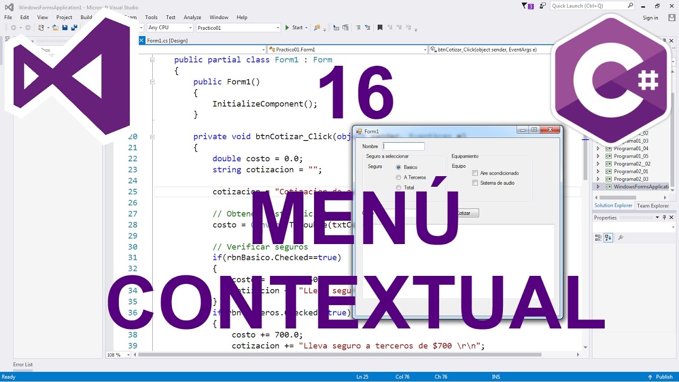Click the Property Pages wrench icon
The image size is (679, 382).
[x=621, y=238]
